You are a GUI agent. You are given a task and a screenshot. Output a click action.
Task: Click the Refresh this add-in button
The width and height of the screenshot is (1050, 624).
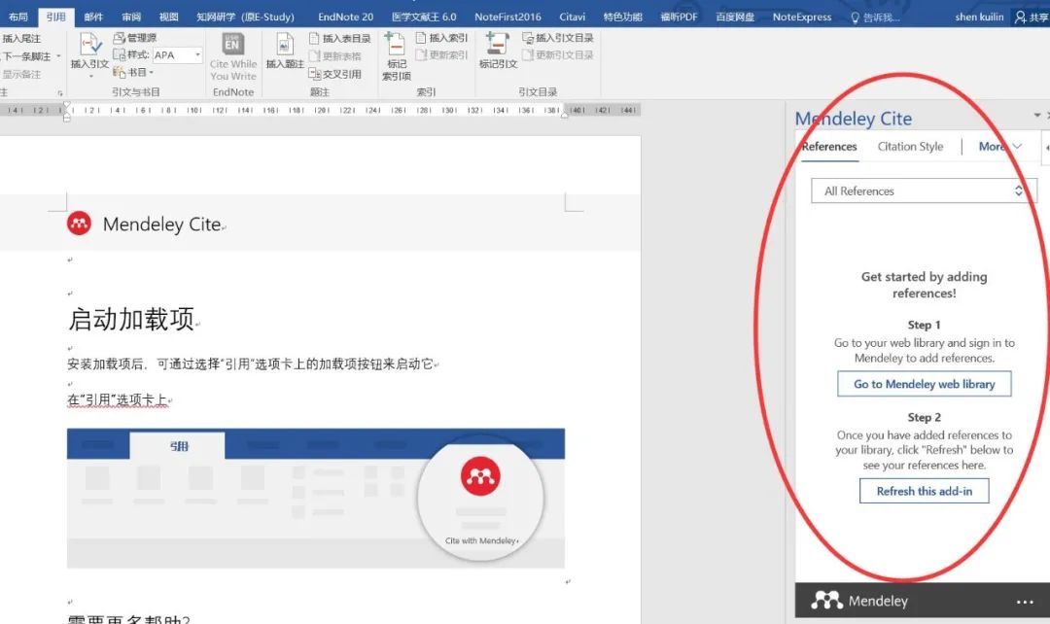click(925, 492)
